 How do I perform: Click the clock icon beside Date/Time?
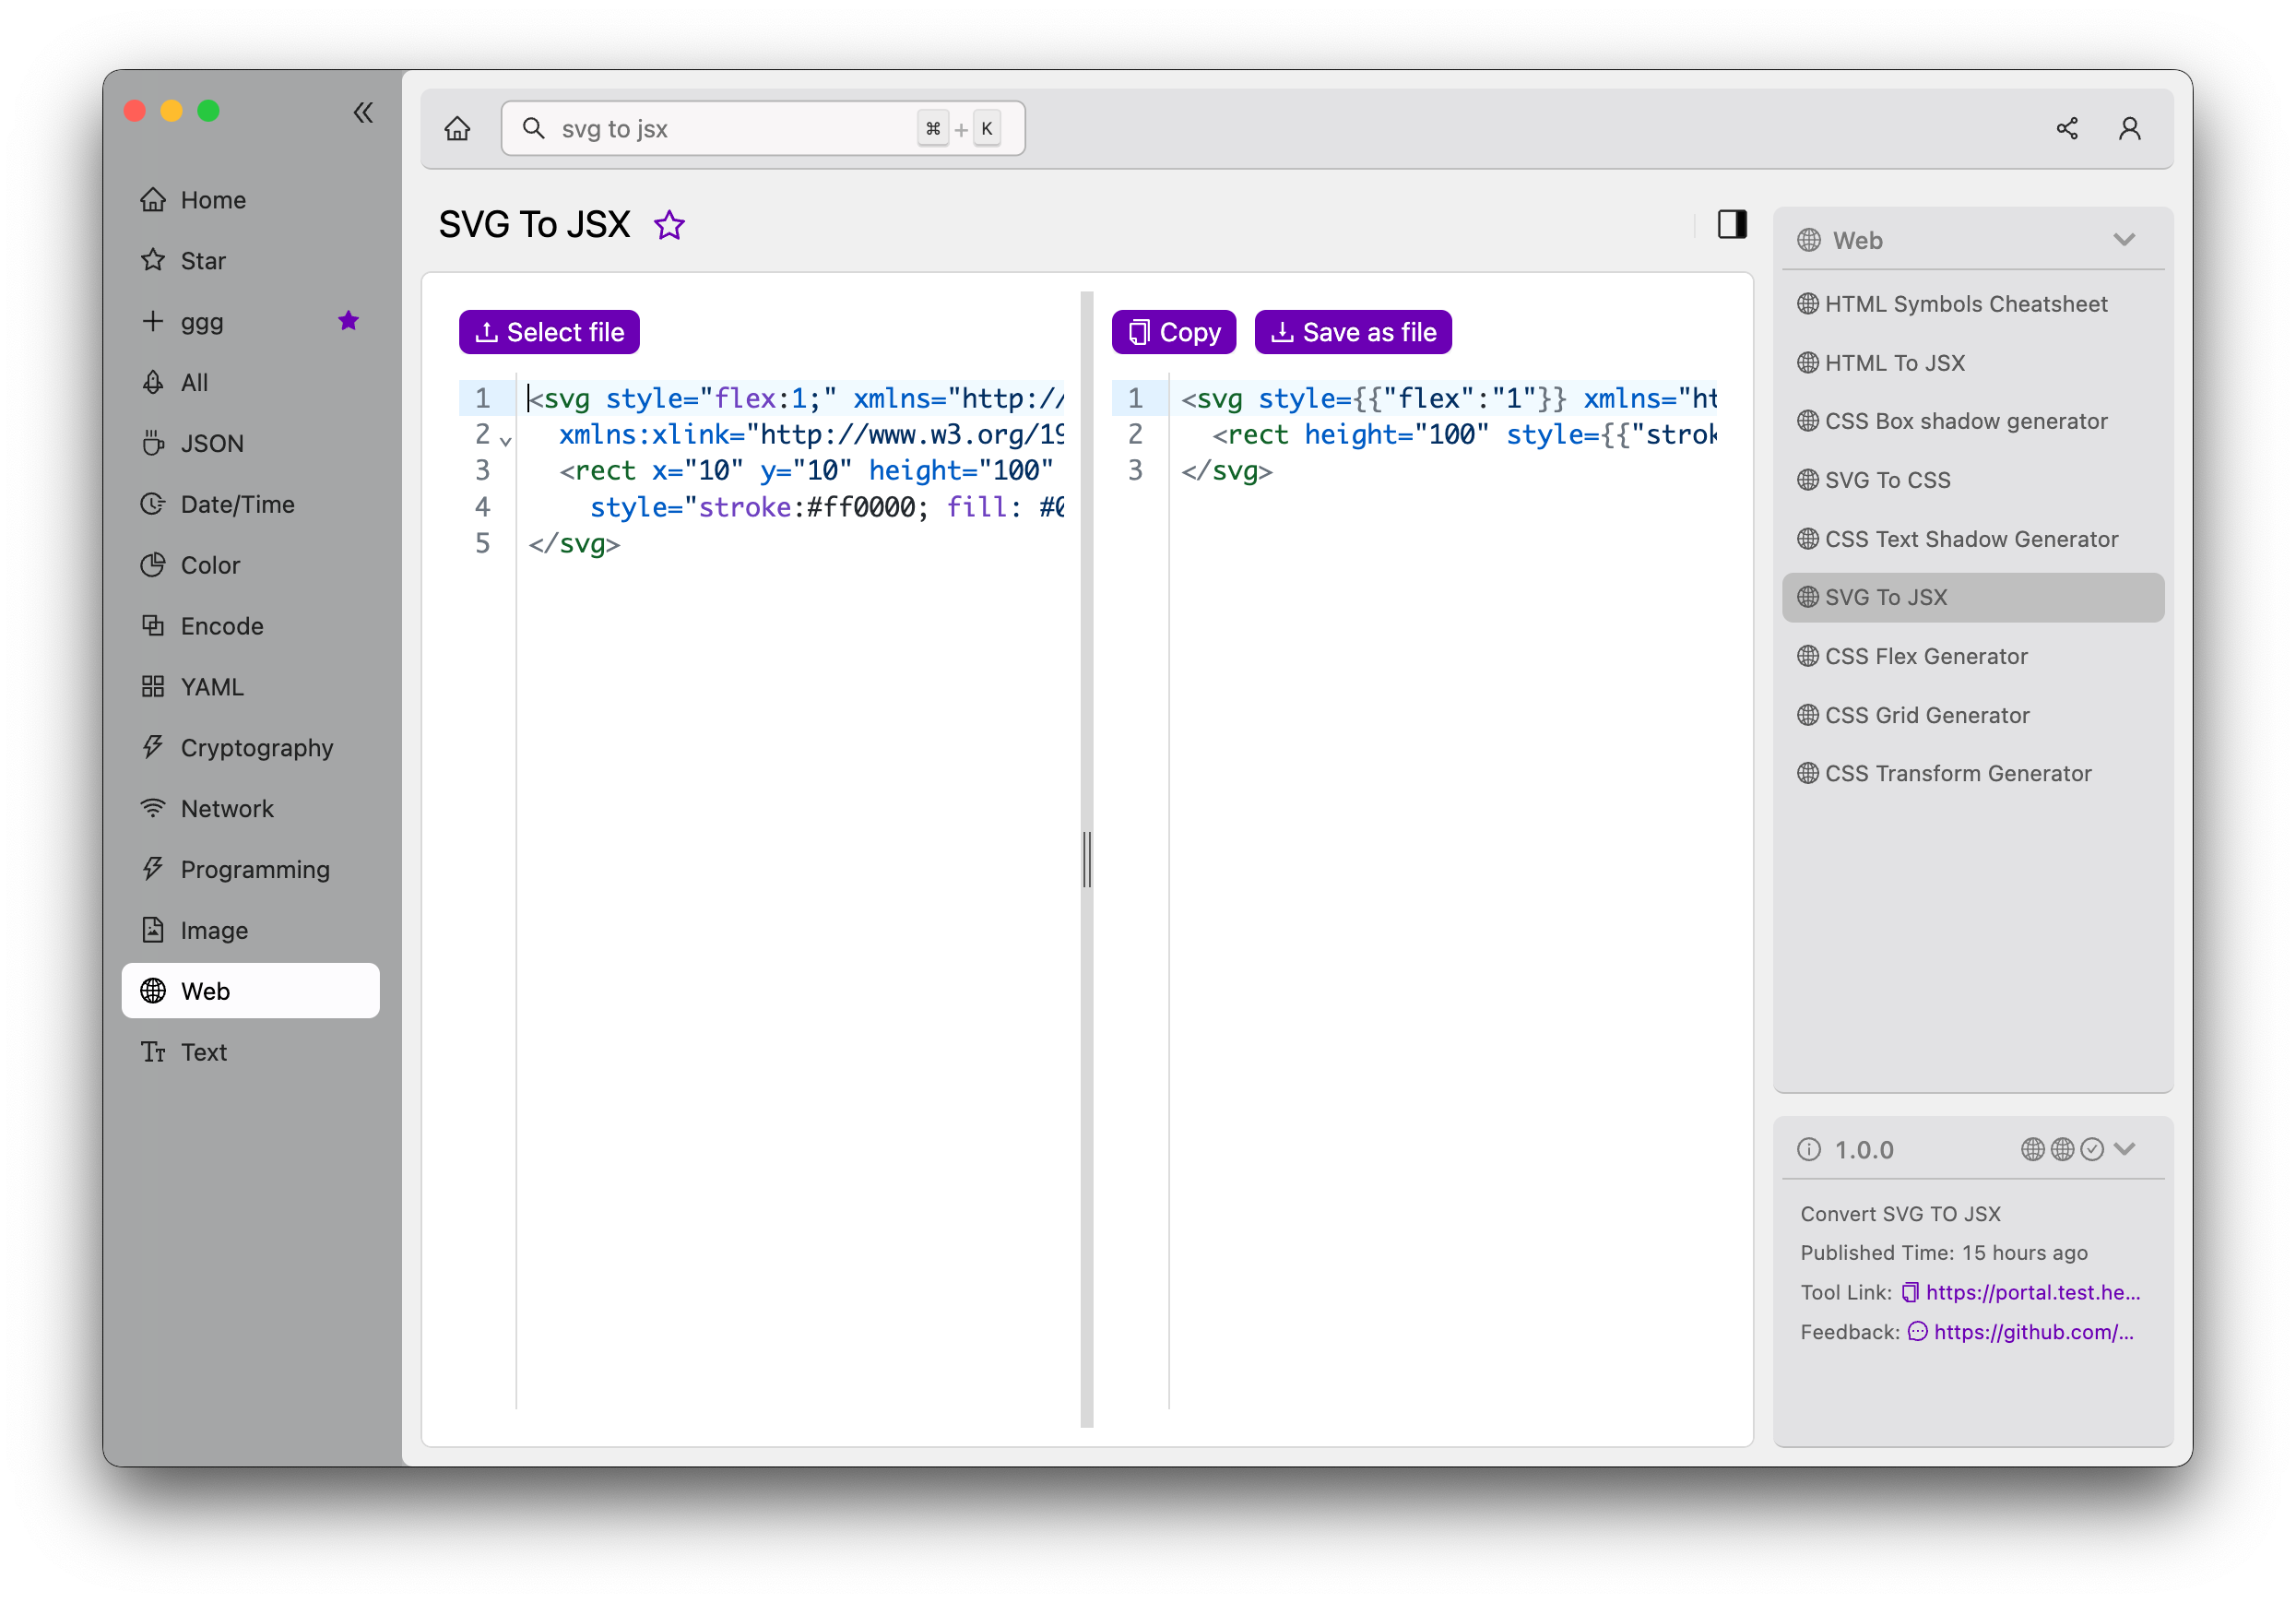pos(152,504)
